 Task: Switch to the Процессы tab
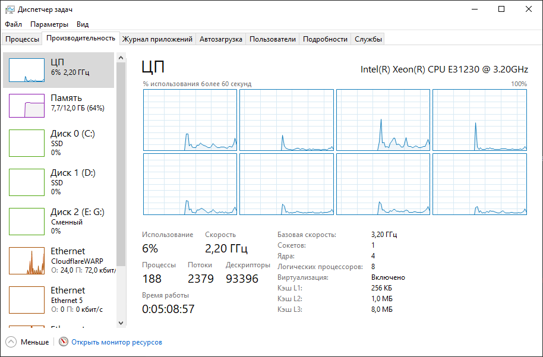pos(22,38)
